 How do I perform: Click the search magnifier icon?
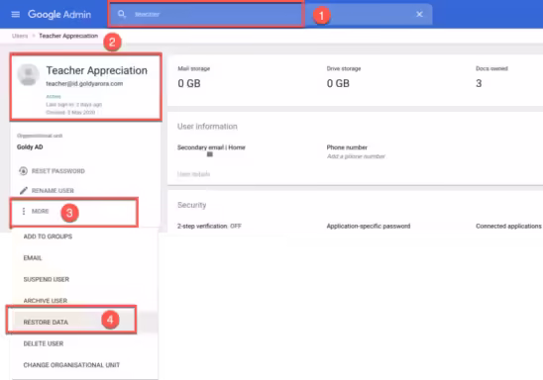(122, 14)
